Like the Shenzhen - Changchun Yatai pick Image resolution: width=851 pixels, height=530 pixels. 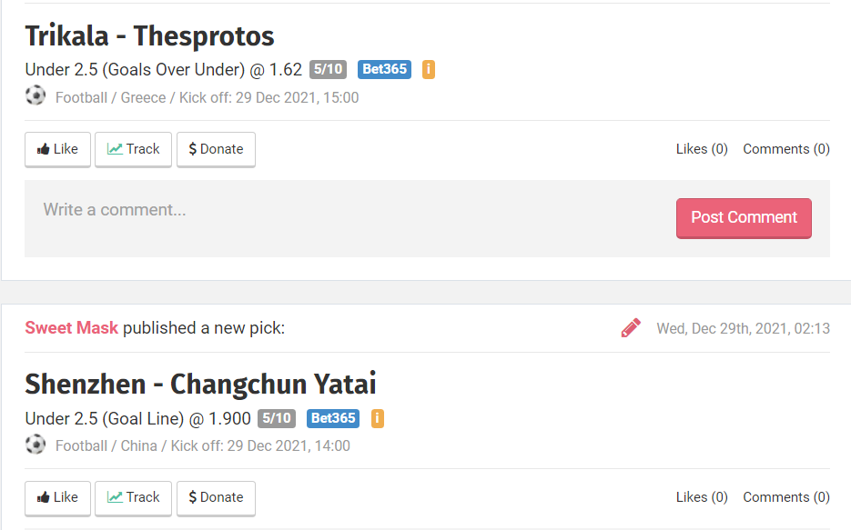pos(57,497)
